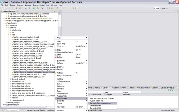Select the TLCatcherWebEAR project
Viewport: 179px width, 112px height.
pyautogui.click(x=11, y=105)
